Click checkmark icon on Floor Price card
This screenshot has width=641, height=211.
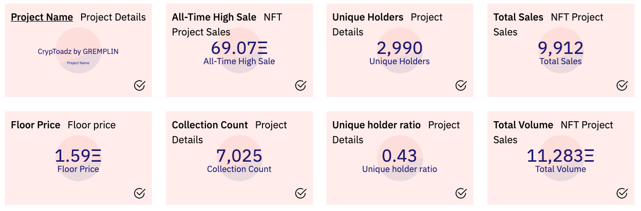click(x=139, y=193)
